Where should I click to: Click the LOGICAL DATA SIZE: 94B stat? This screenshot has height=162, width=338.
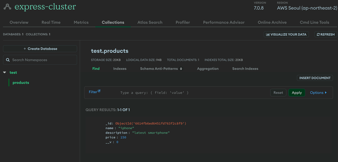coord(144,60)
